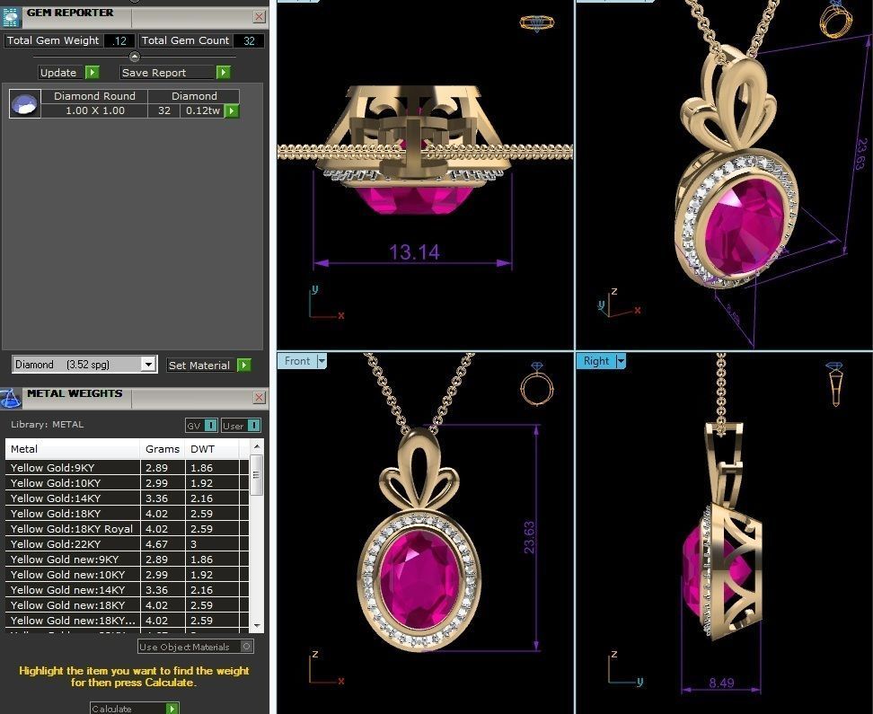Viewport: 873px width, 714px height.
Task: Select the Yellow Gold new:18KY row
Action: click(x=127, y=605)
